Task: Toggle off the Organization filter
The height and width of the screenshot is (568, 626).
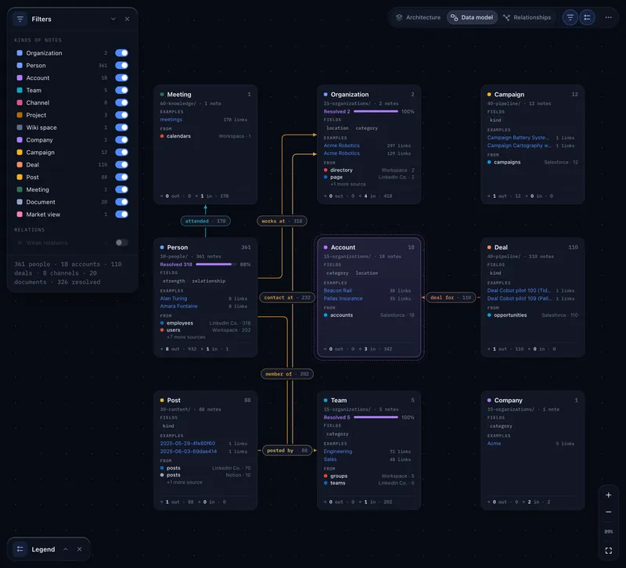Action: coord(121,53)
